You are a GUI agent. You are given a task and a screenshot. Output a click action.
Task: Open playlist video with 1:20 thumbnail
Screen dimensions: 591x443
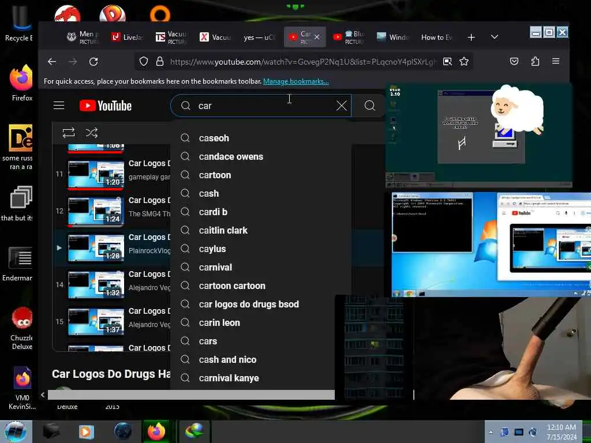pyautogui.click(x=96, y=174)
